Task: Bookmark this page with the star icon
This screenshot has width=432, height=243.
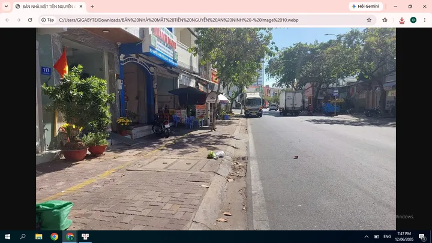Action: pos(369,20)
